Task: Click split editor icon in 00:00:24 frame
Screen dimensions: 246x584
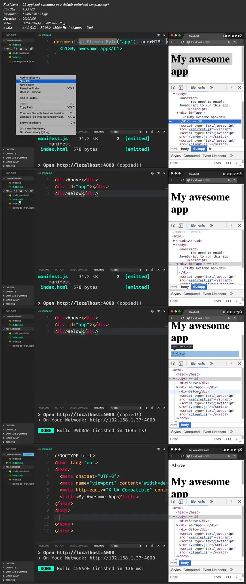Action: coord(158,173)
